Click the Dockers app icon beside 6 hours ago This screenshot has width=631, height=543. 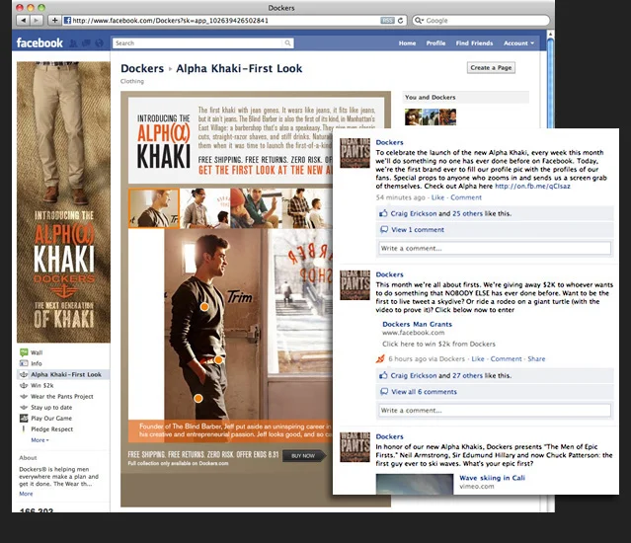tap(380, 358)
